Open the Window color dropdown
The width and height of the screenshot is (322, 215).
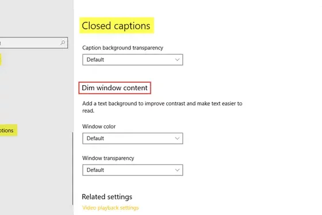(x=133, y=139)
